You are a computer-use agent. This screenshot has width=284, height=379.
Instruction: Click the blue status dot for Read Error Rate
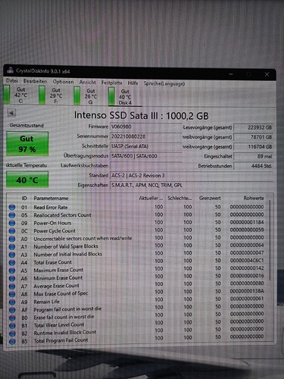pyautogui.click(x=12, y=208)
